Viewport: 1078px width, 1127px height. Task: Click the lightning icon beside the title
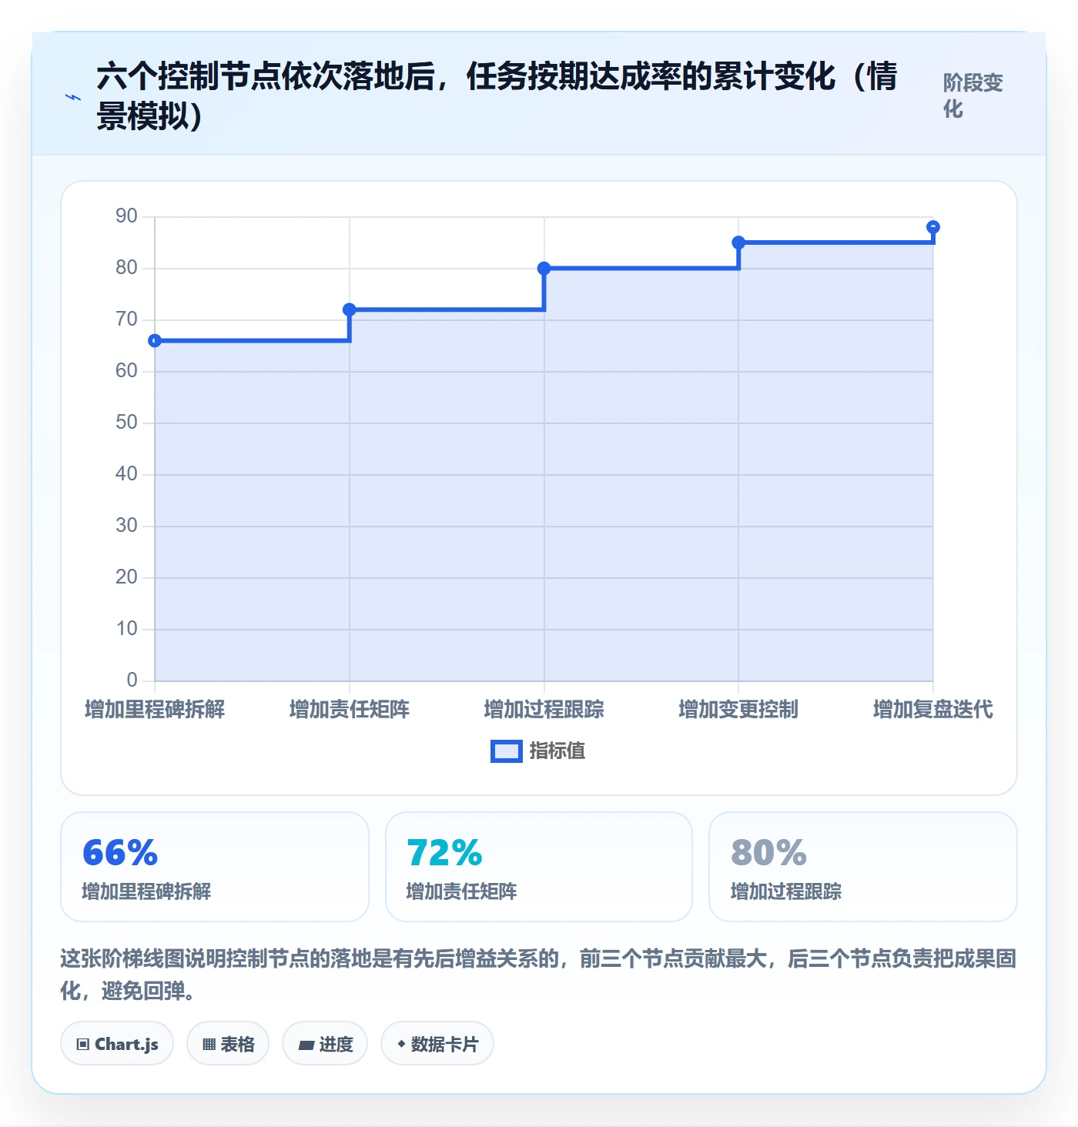[73, 97]
